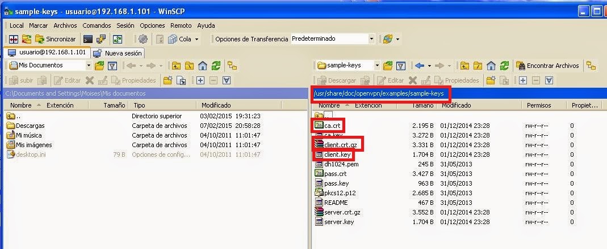Go to local root directory icon

189,66
